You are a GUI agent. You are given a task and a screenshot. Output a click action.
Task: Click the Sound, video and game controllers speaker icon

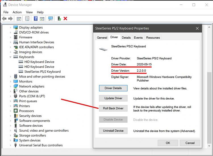[16, 130]
